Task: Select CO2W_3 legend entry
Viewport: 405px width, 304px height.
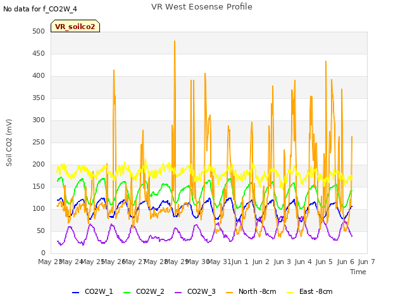Action: (x=195, y=292)
